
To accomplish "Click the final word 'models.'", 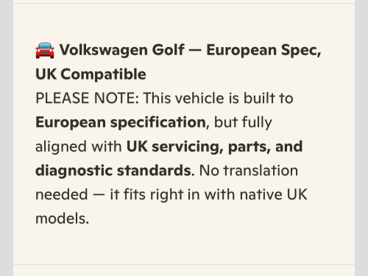I will (63, 219).
